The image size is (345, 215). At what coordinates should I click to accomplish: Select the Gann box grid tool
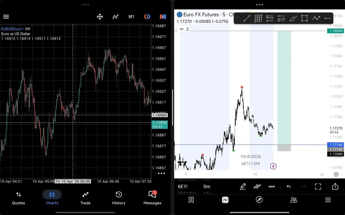click(258, 18)
